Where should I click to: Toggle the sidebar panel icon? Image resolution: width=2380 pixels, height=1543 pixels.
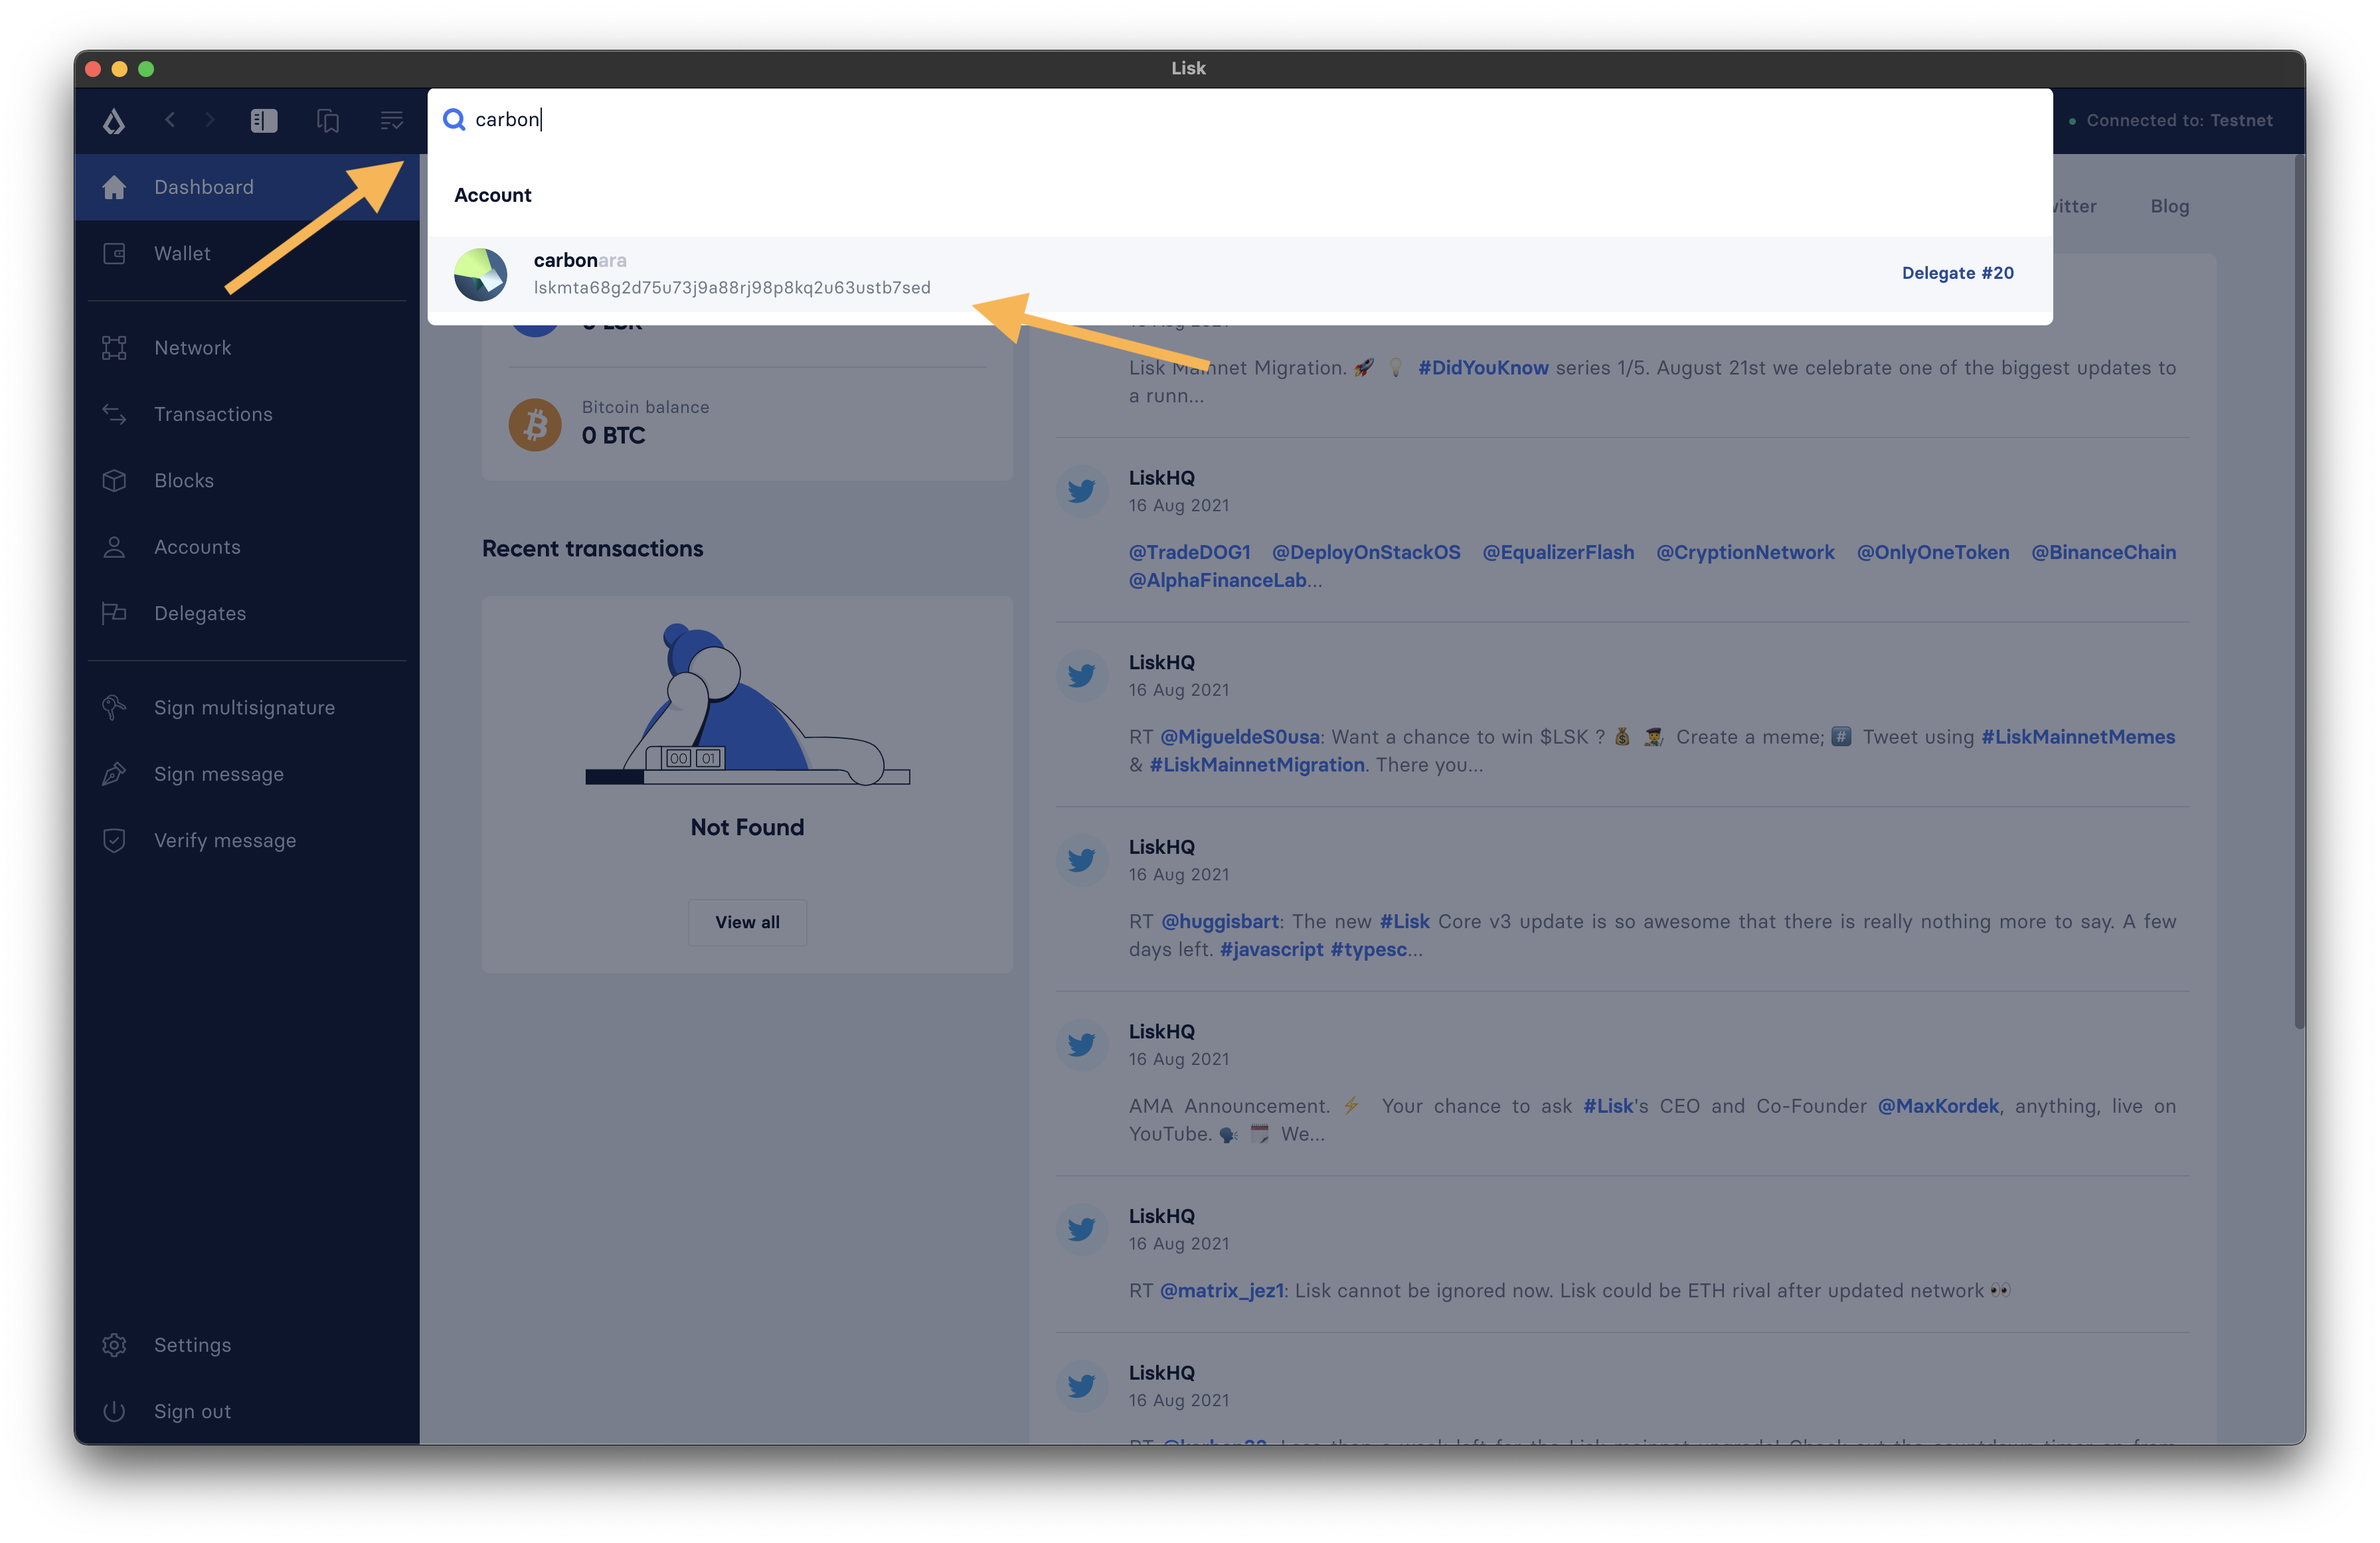pos(264,121)
